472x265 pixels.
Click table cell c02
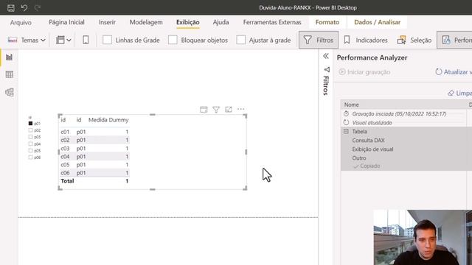(x=65, y=140)
